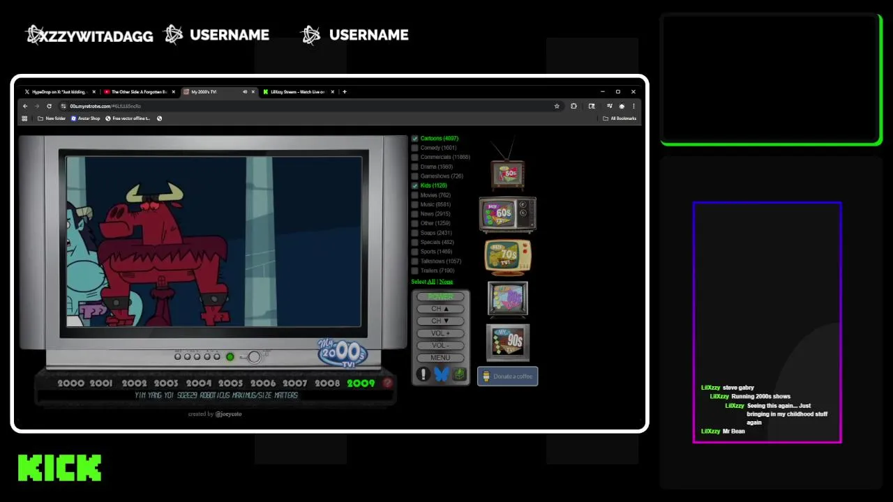
Task: Open the My 80s TV thumbnail
Action: (x=508, y=298)
